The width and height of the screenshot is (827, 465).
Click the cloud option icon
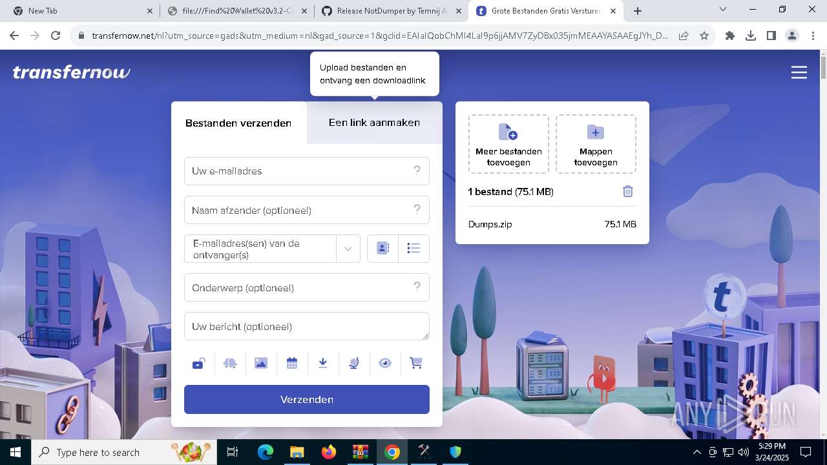coord(230,363)
